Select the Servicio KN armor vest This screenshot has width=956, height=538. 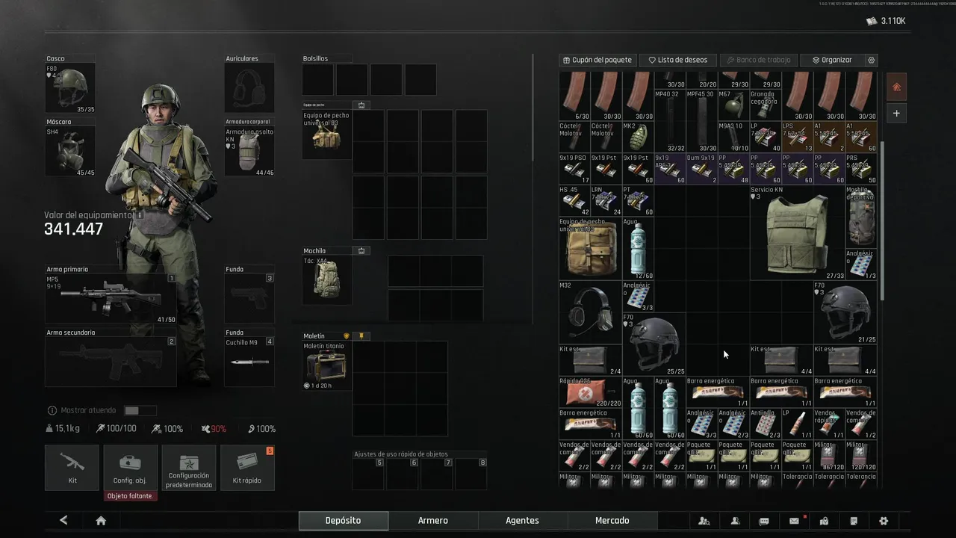click(x=797, y=232)
